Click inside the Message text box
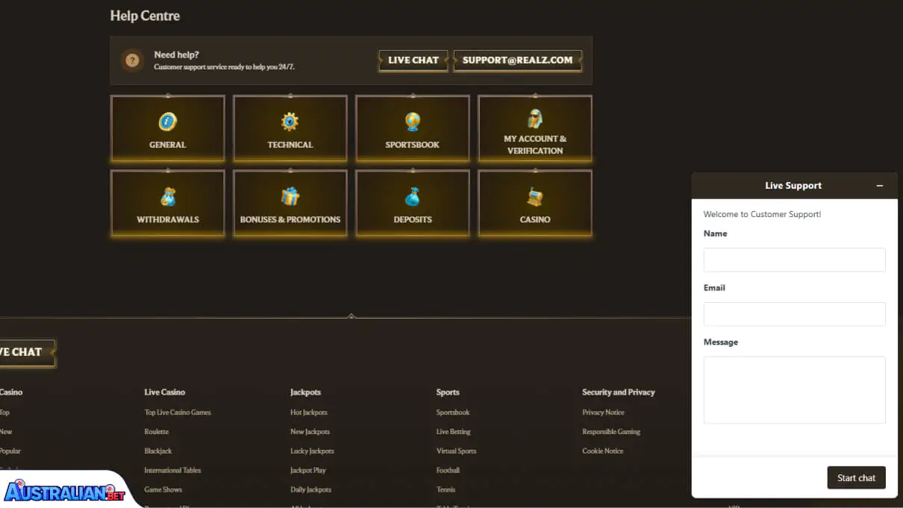903x508 pixels. tap(793, 389)
